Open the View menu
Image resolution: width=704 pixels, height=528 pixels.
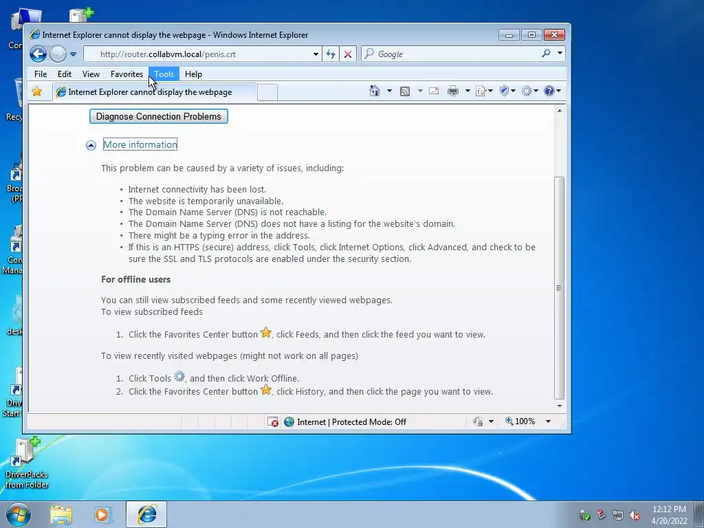91,74
